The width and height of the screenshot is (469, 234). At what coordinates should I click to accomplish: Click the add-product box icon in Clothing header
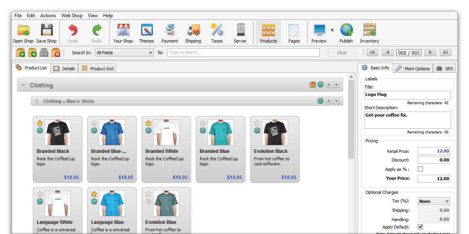click(x=313, y=85)
